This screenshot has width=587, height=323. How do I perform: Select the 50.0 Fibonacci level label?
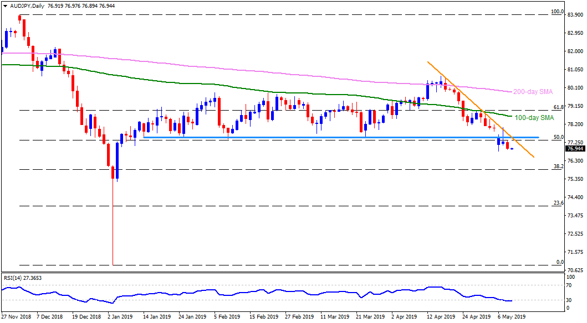[x=559, y=137]
